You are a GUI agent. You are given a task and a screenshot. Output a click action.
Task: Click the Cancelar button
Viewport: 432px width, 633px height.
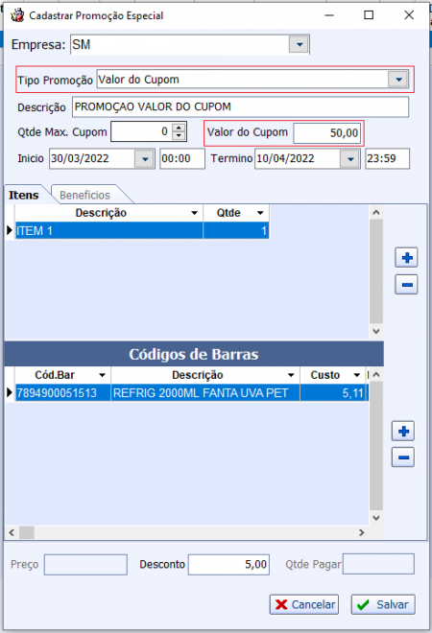[x=304, y=604]
